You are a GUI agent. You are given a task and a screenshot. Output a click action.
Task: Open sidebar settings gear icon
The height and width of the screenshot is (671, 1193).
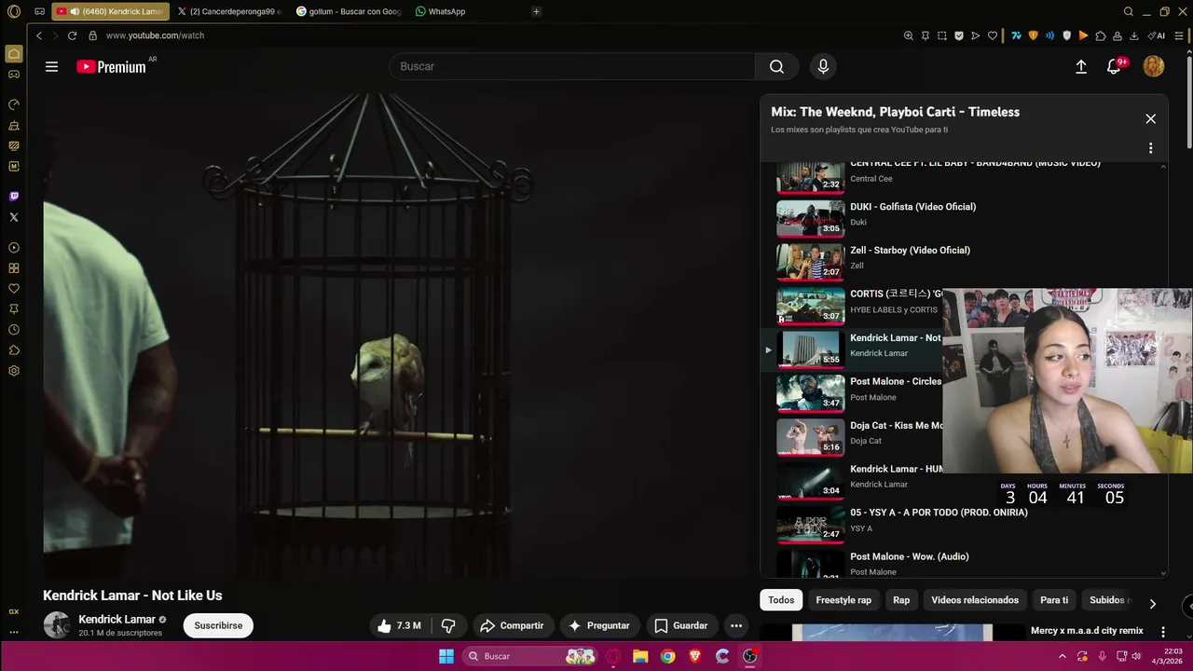tap(14, 371)
